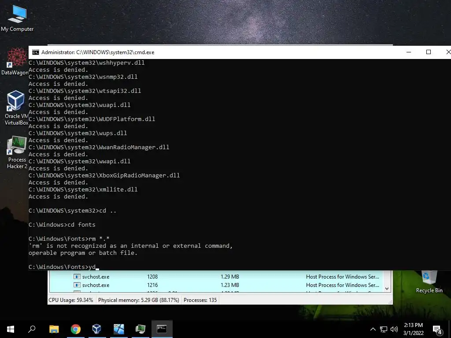451x338 pixels.
Task: Open the taskbar search magnifier
Action: pyautogui.click(x=32, y=329)
